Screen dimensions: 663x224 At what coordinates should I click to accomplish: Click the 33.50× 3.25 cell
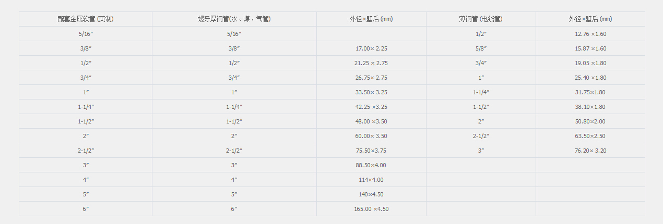click(371, 92)
